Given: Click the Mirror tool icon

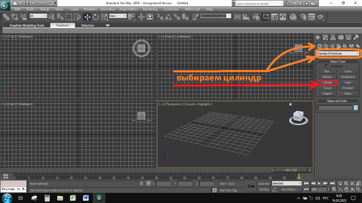Looking at the screenshot, I should click(x=237, y=17).
